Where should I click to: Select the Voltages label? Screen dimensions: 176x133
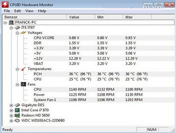pos(35,33)
